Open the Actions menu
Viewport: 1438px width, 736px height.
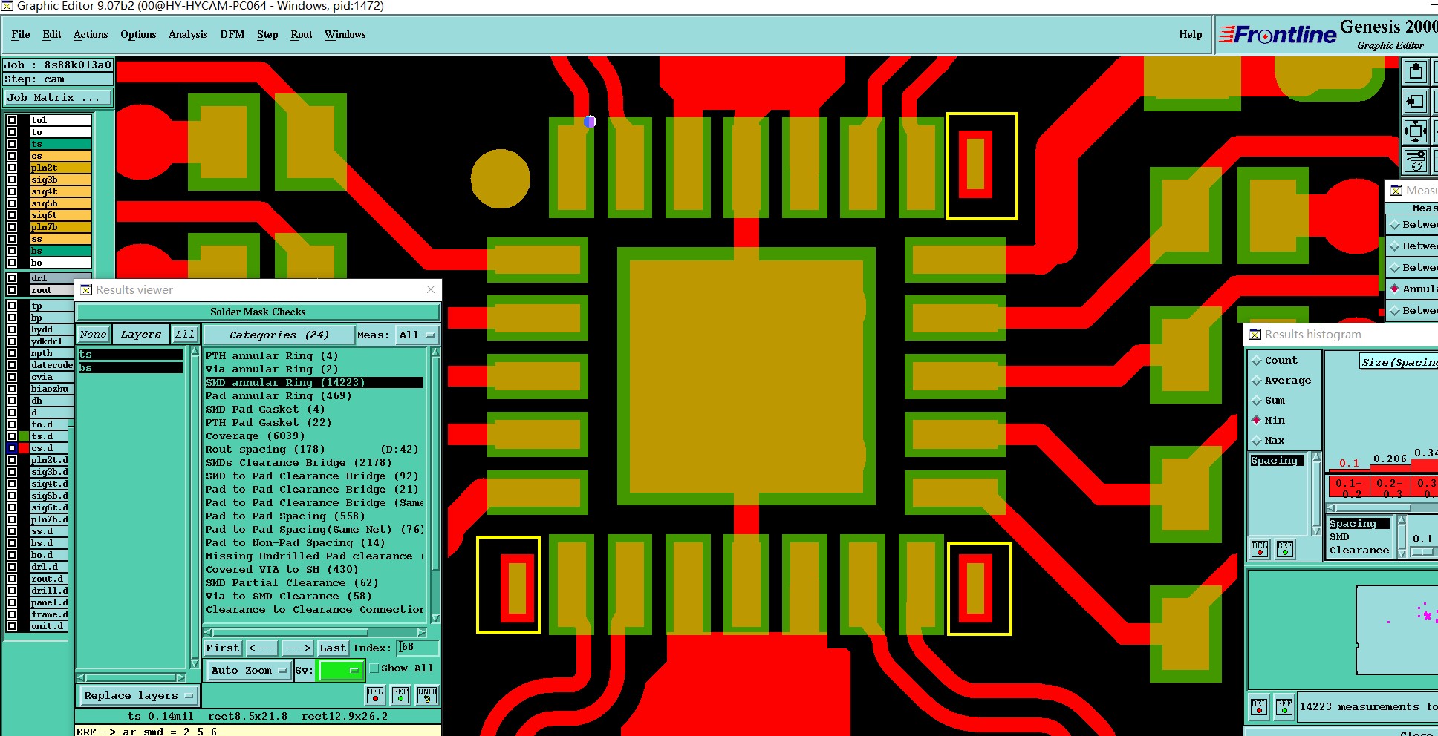point(91,35)
